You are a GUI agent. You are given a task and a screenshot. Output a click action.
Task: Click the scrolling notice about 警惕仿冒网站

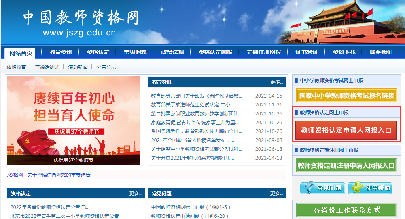(x=49, y=175)
